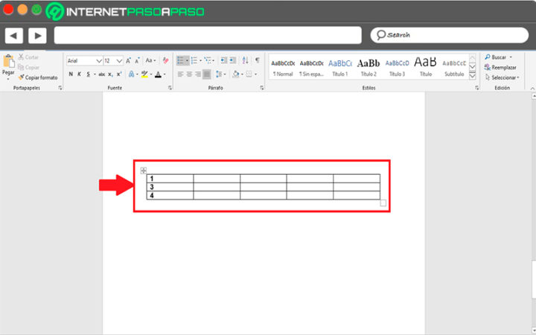
Task: Open Fuente dialog launcher
Action: 170,88
